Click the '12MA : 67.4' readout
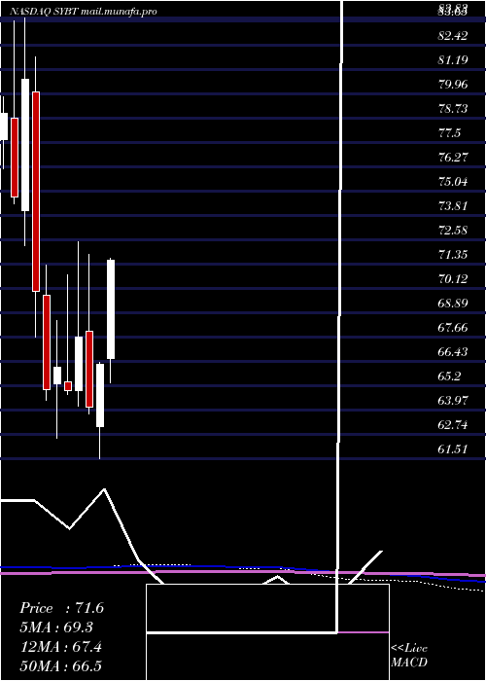This screenshot has height=681, width=486. coord(61,647)
